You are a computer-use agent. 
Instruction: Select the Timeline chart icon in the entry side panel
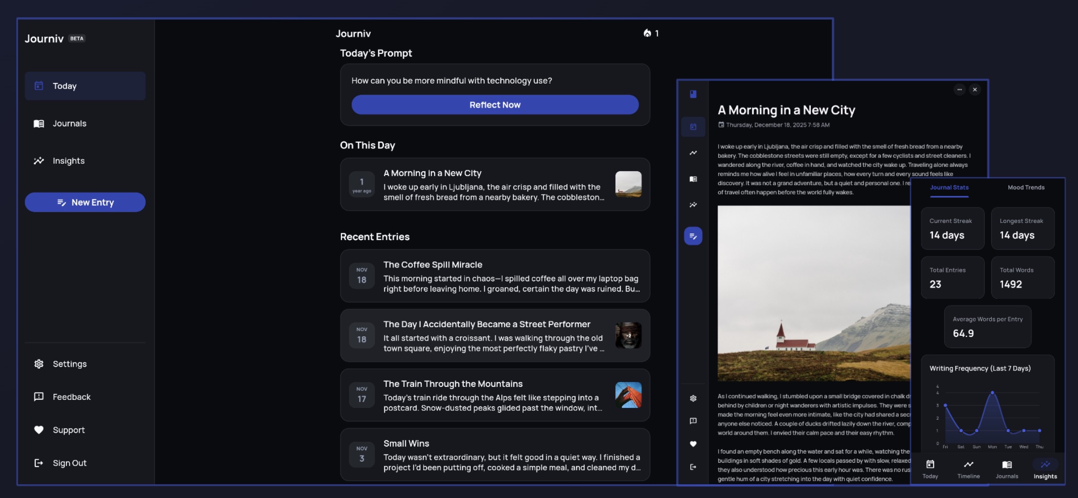click(693, 153)
